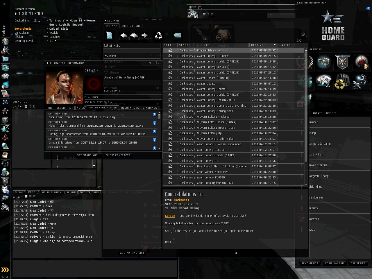Open the star Map from the Neocom
Image resolution: width=372 pixels, height=279 pixels.
coord(5,103)
